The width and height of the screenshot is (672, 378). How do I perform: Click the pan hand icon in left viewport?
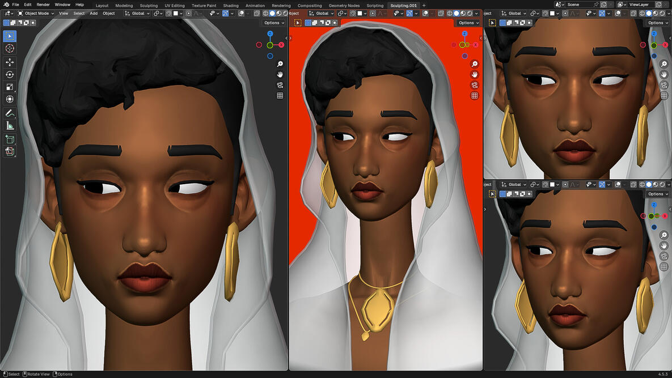pyautogui.click(x=280, y=75)
